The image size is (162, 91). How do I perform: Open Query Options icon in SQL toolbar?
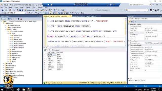pyautogui.click(x=48, y=13)
